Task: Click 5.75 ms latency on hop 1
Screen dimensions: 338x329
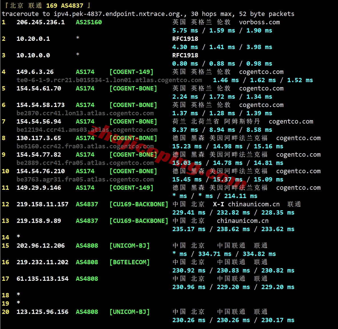Action: pos(185,31)
